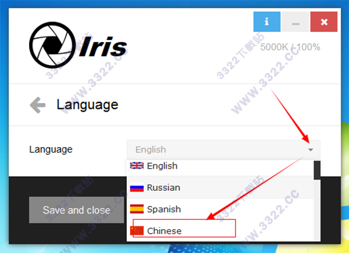Expand the Language dropdown arrow

[311, 149]
